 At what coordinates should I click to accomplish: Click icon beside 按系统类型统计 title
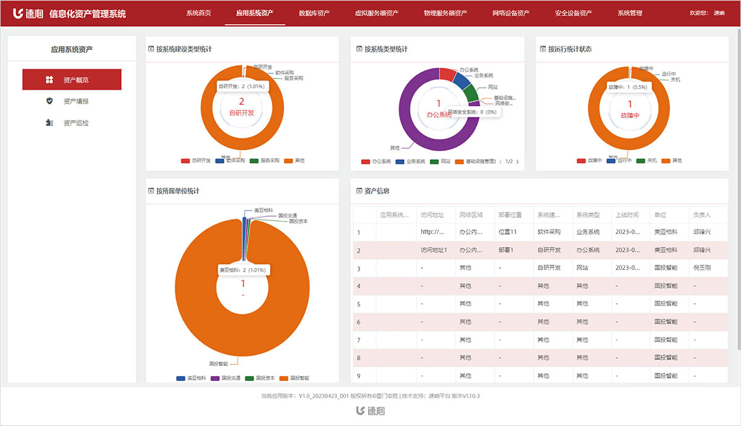359,49
